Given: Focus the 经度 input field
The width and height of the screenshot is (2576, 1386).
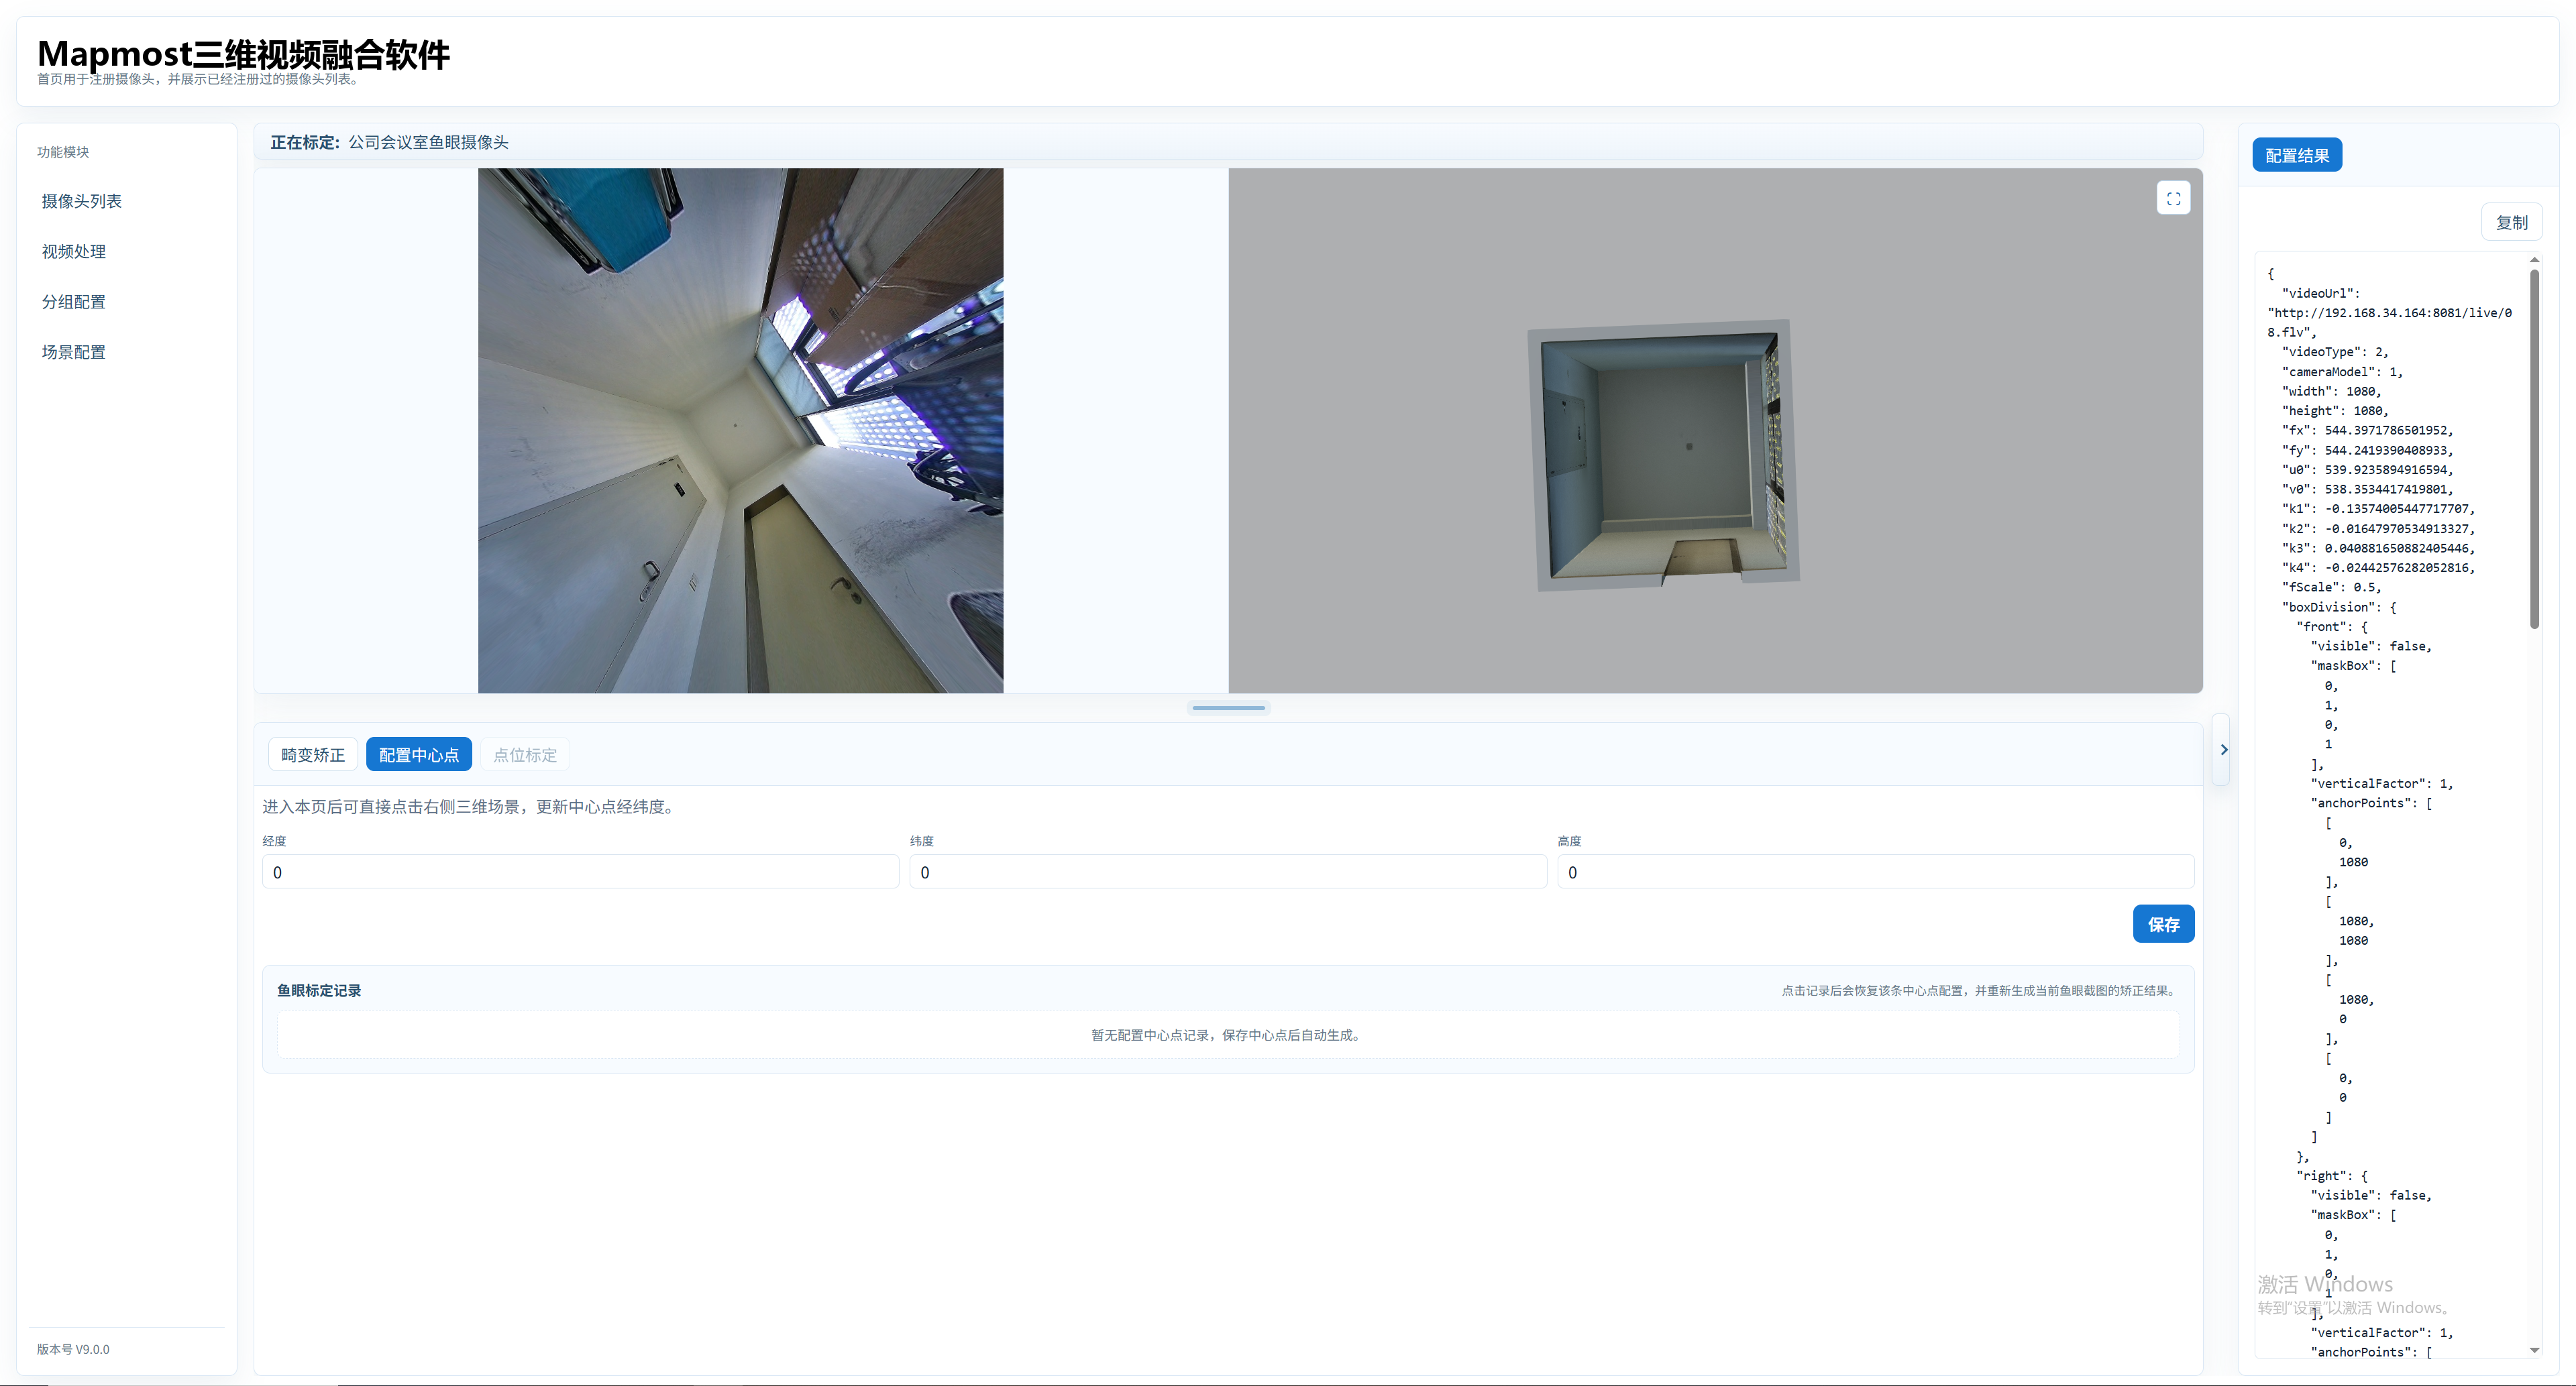Looking at the screenshot, I should (x=581, y=872).
